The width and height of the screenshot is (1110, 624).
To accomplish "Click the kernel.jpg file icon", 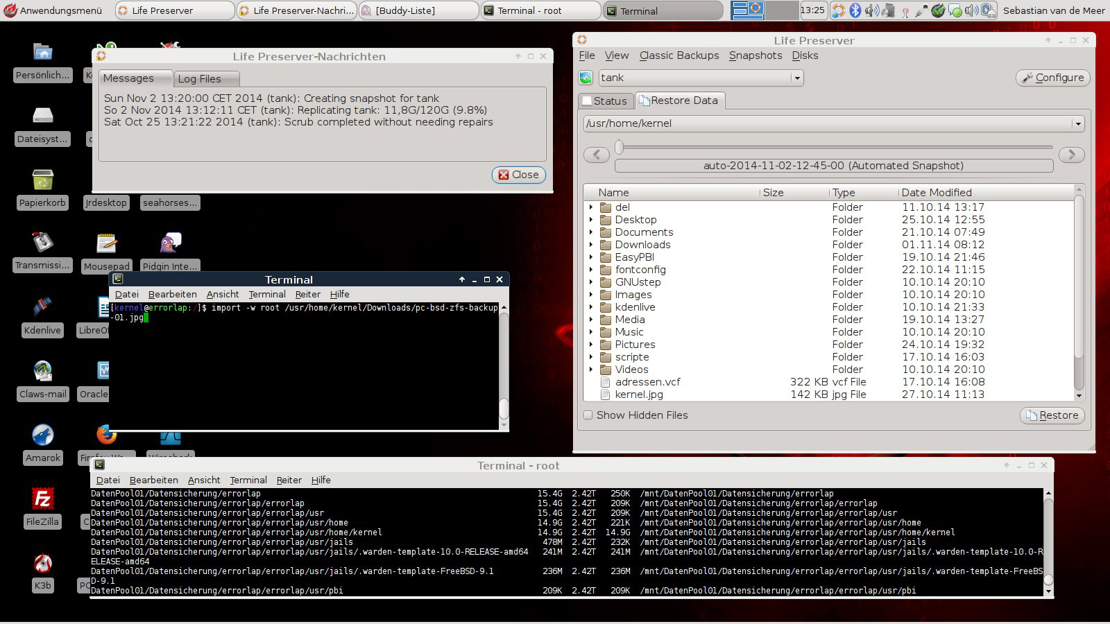I will coord(605,395).
